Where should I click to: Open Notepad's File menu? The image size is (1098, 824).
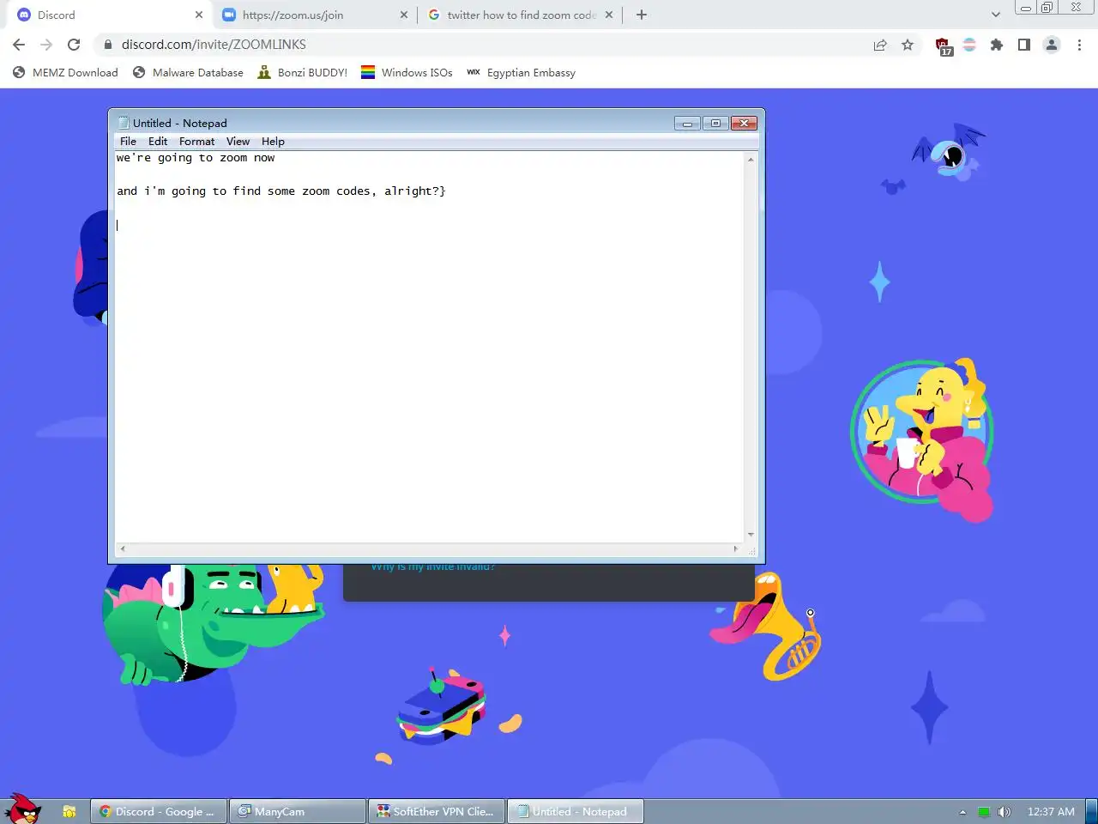click(x=128, y=142)
